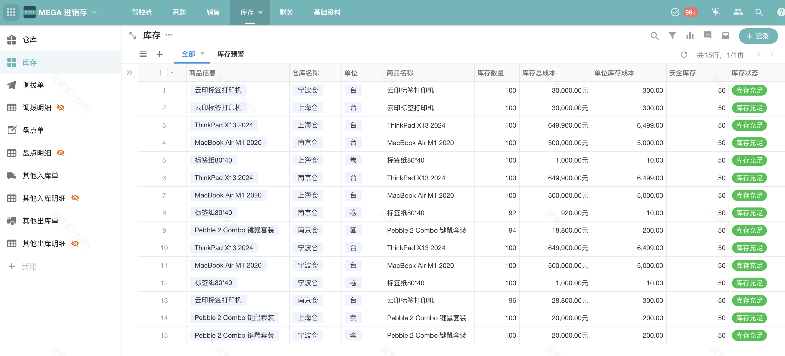The width and height of the screenshot is (785, 356).
Task: Toggle hidden eye icon beside 其他出库明细
Action: point(75,244)
